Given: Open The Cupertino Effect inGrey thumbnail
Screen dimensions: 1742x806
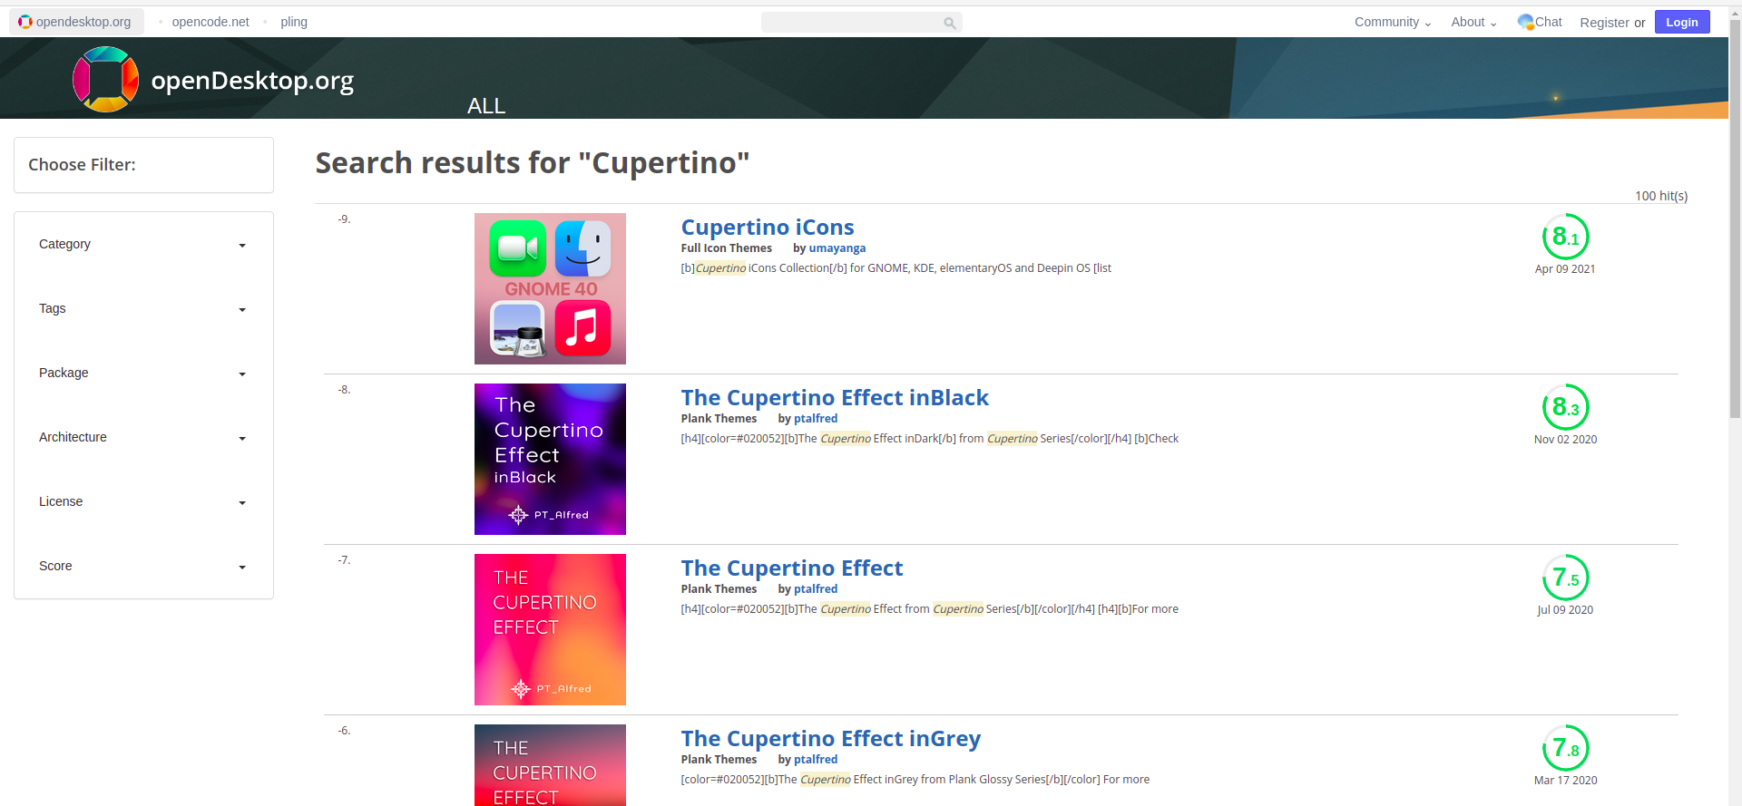Looking at the screenshot, I should pos(550,765).
